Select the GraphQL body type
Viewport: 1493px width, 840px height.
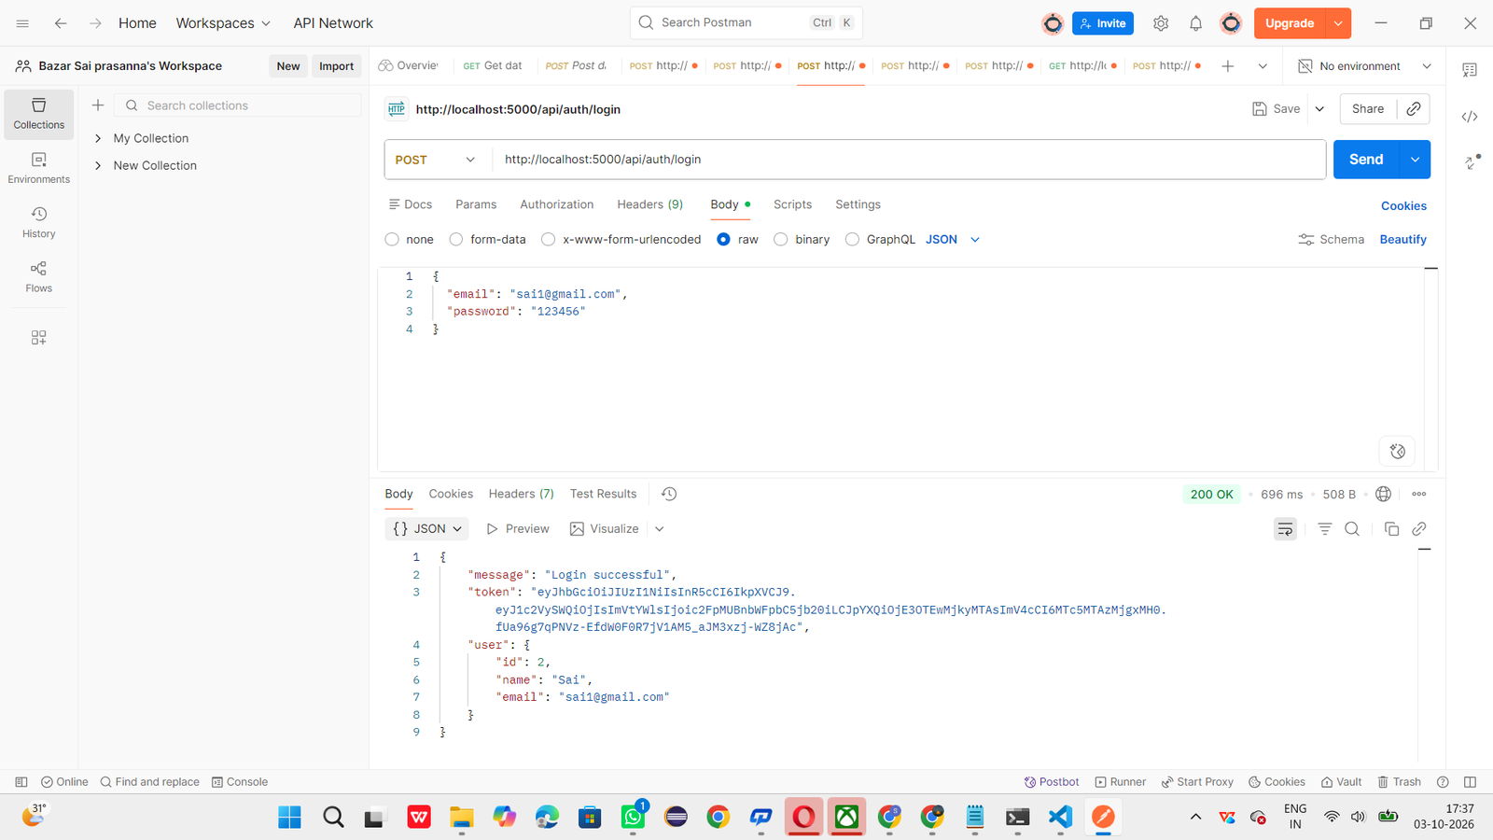[880, 240]
